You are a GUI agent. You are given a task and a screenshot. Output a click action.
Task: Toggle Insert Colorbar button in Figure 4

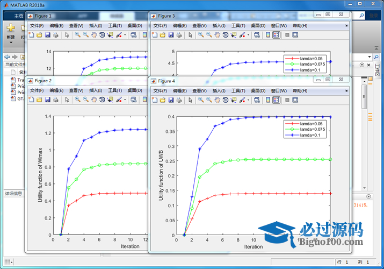pos(268,100)
